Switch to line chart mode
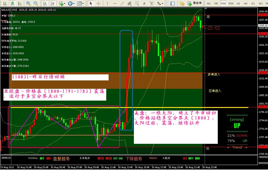This screenshot has height=170, width=268. tap(19, 3)
